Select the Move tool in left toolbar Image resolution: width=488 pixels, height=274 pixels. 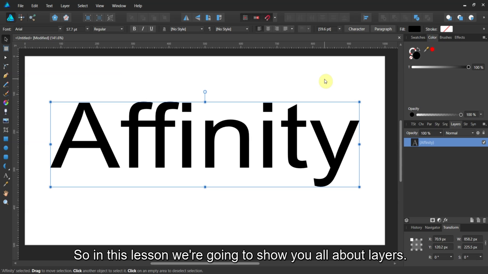6,39
